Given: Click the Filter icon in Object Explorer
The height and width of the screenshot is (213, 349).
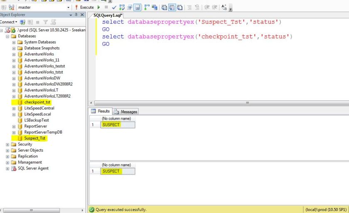Looking at the screenshot, I should (x=46, y=22).
